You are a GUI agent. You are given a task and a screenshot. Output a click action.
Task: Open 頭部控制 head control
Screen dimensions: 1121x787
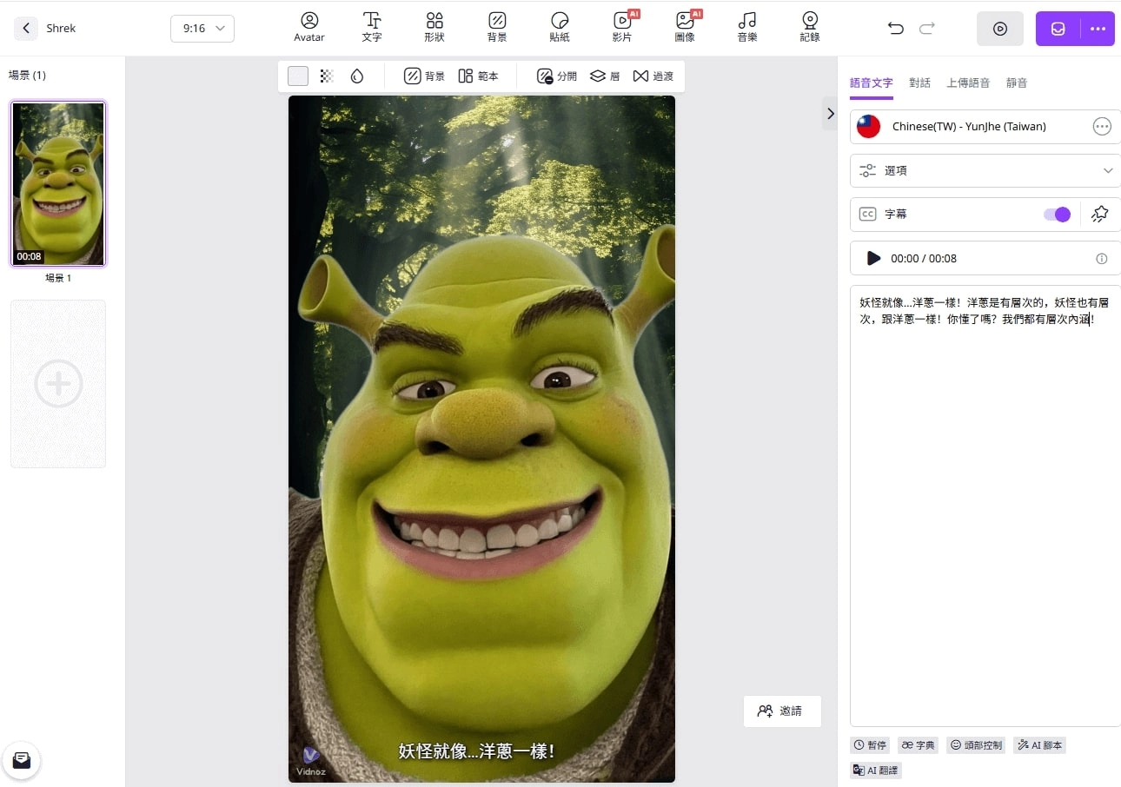[x=976, y=745]
